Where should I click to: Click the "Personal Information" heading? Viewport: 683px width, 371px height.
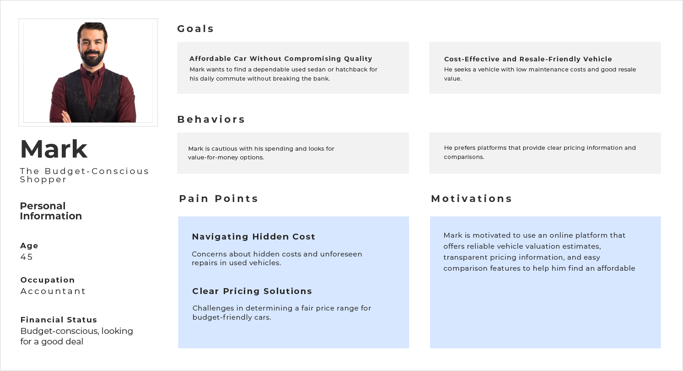[x=51, y=211]
